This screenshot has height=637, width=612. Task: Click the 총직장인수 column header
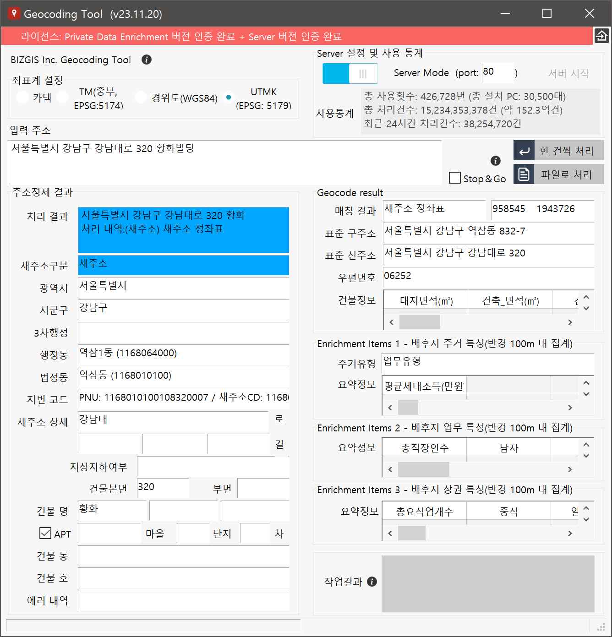(x=425, y=448)
